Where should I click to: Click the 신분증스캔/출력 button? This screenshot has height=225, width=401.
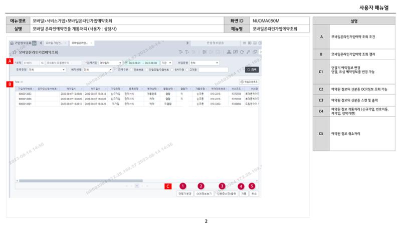(227, 194)
